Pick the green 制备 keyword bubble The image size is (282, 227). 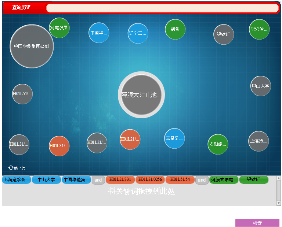[175, 29]
